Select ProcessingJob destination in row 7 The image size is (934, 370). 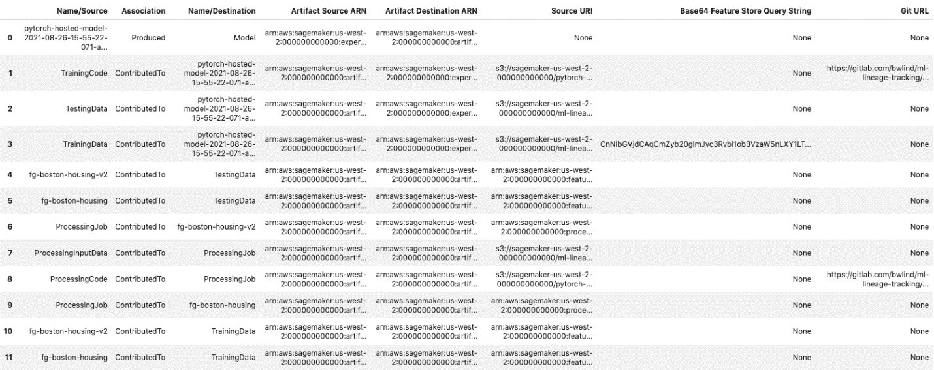pyautogui.click(x=229, y=253)
